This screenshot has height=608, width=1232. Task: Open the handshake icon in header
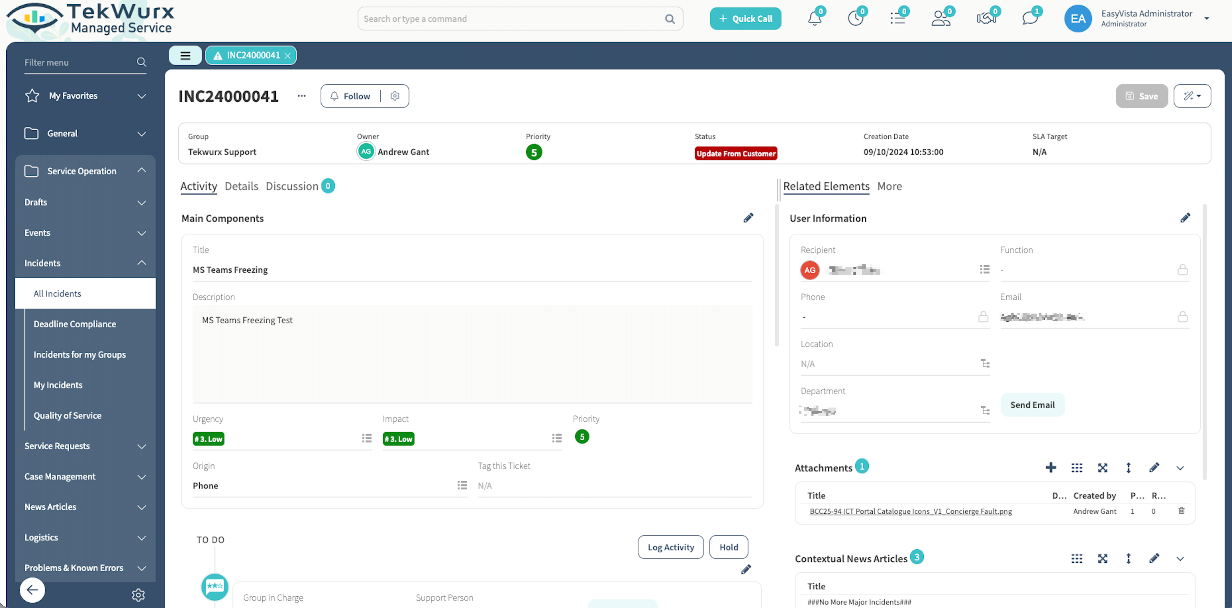(986, 19)
